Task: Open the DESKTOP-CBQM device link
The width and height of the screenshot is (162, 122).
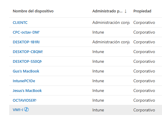Action: coord(28,52)
